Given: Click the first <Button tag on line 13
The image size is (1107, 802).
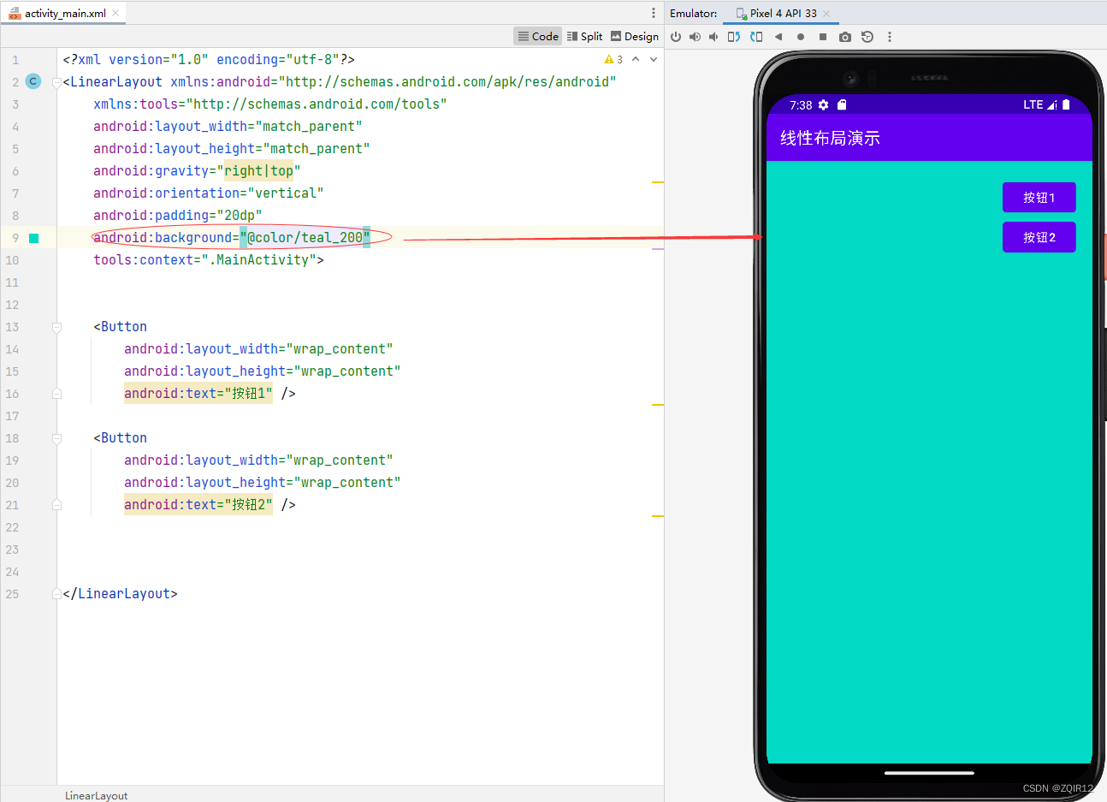Looking at the screenshot, I should (120, 327).
